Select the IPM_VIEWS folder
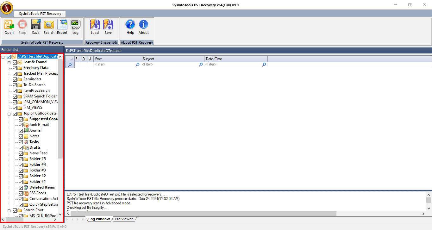The width and height of the screenshot is (432, 230). coord(33,108)
